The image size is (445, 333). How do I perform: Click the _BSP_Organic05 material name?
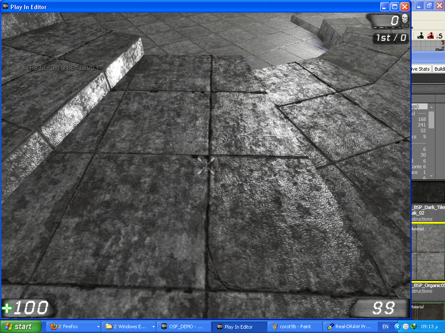pos(428,285)
